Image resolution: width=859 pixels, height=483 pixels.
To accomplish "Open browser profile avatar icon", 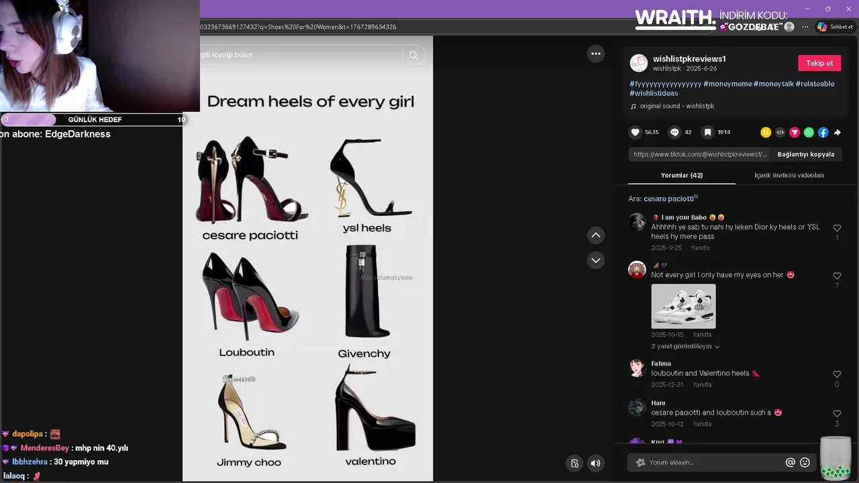I will click(789, 27).
